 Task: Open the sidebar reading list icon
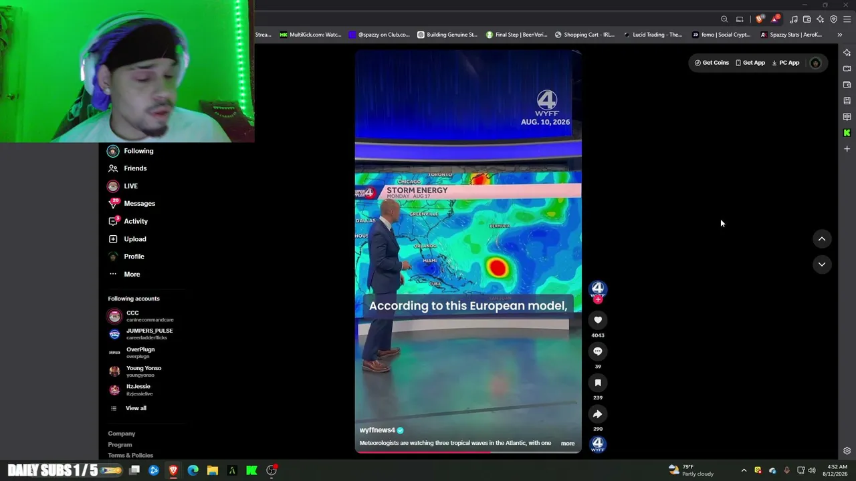point(847,117)
